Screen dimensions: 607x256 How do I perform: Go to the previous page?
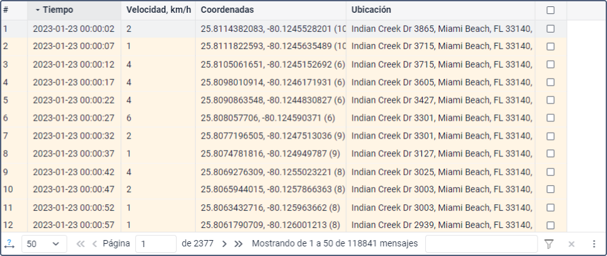click(94, 244)
